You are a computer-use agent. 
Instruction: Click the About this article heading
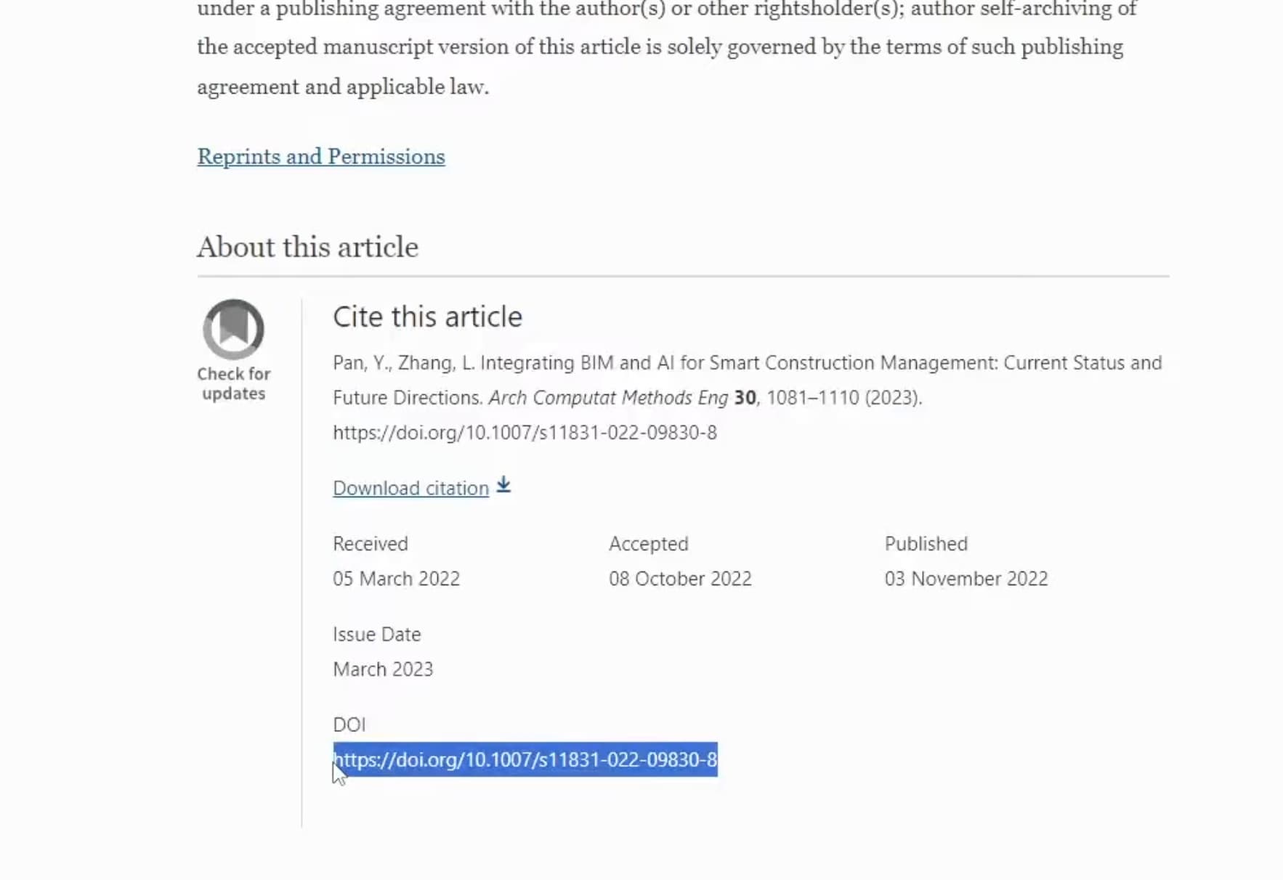point(307,248)
